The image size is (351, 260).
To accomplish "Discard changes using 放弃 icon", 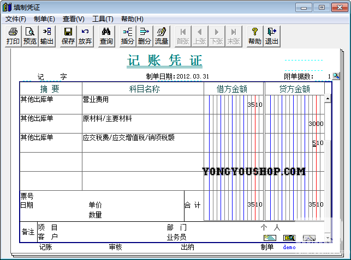I will 85,36.
